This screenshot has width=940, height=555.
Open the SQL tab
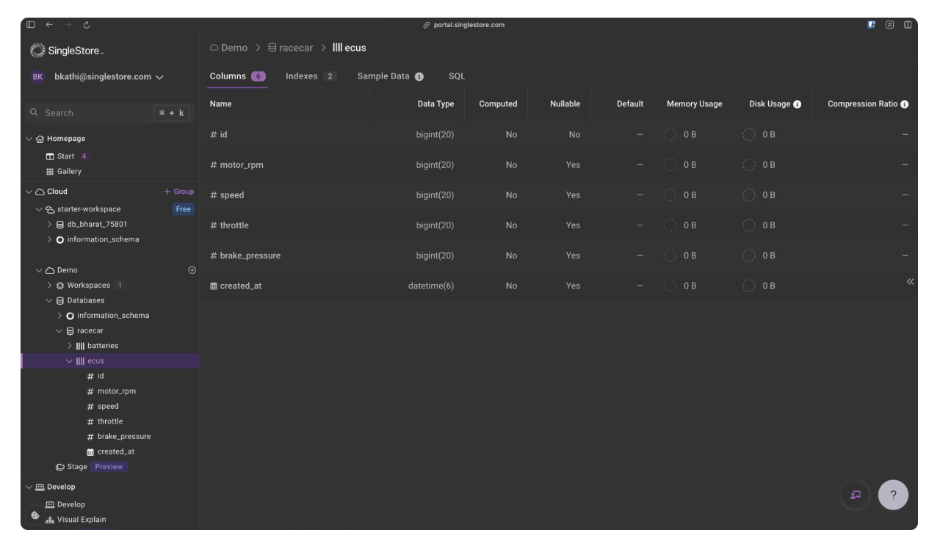[x=457, y=76]
